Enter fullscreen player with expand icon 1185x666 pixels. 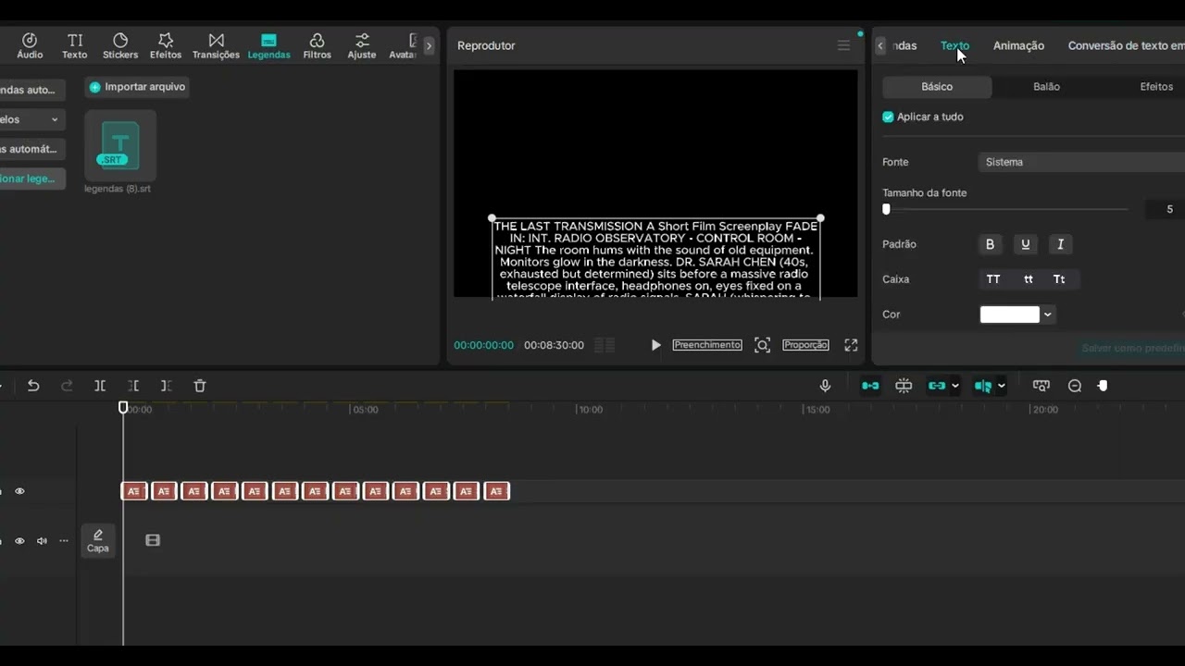851,345
